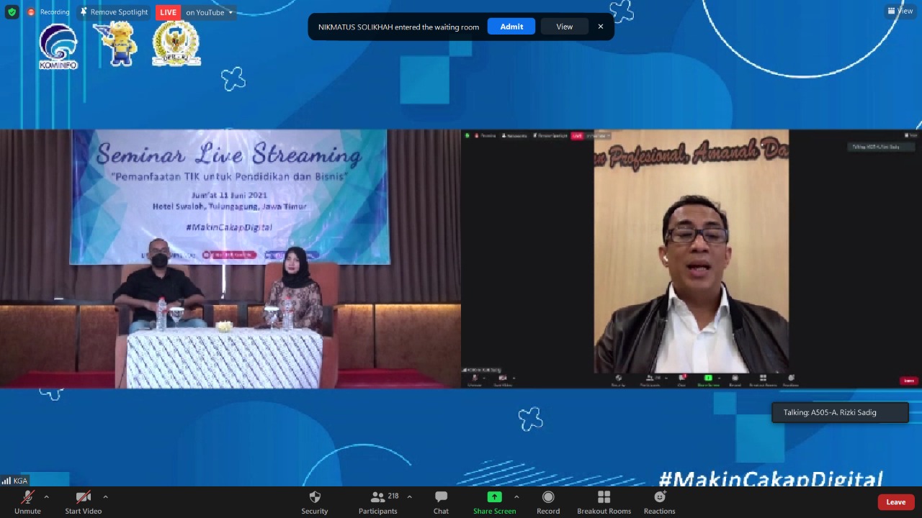The image size is (922, 518).
Task: Open the Security menu
Action: [x=315, y=502]
